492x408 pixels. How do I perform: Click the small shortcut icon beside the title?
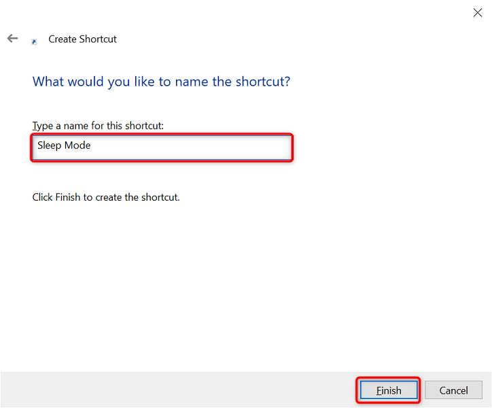34,41
